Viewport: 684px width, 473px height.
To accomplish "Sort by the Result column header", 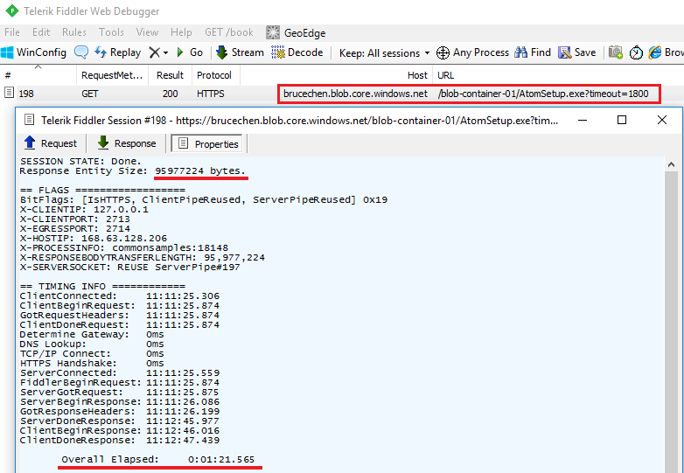I will (170, 75).
